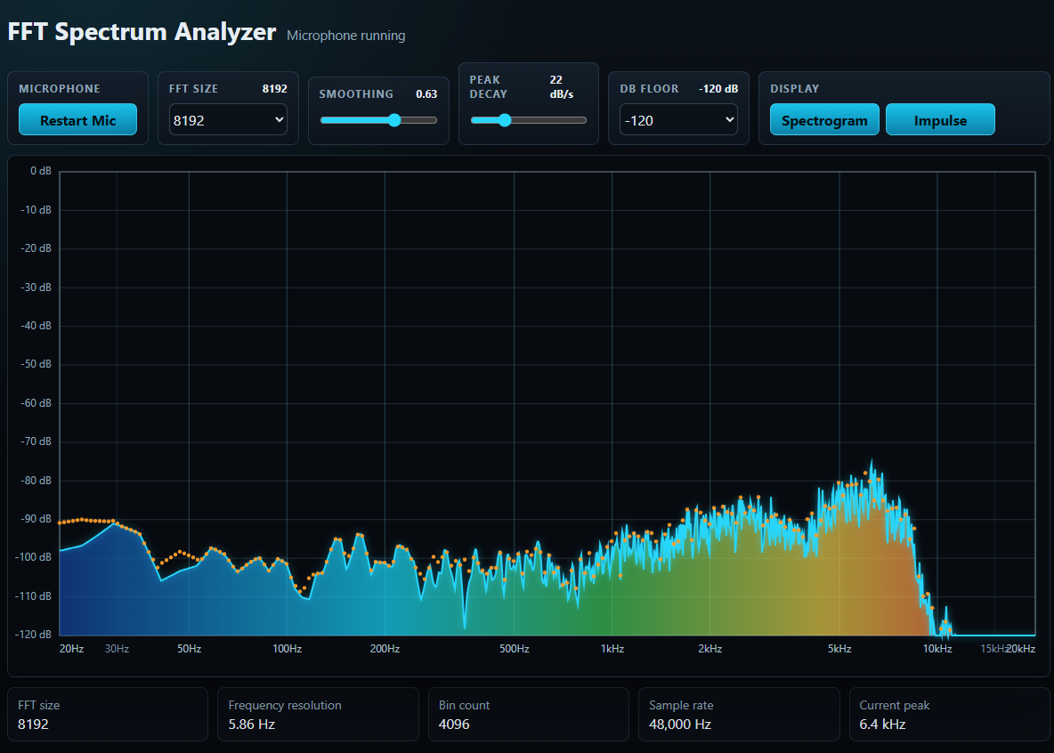The height and width of the screenshot is (753, 1054).
Task: Click the 5kHz frequency axis label
Action: point(839,649)
